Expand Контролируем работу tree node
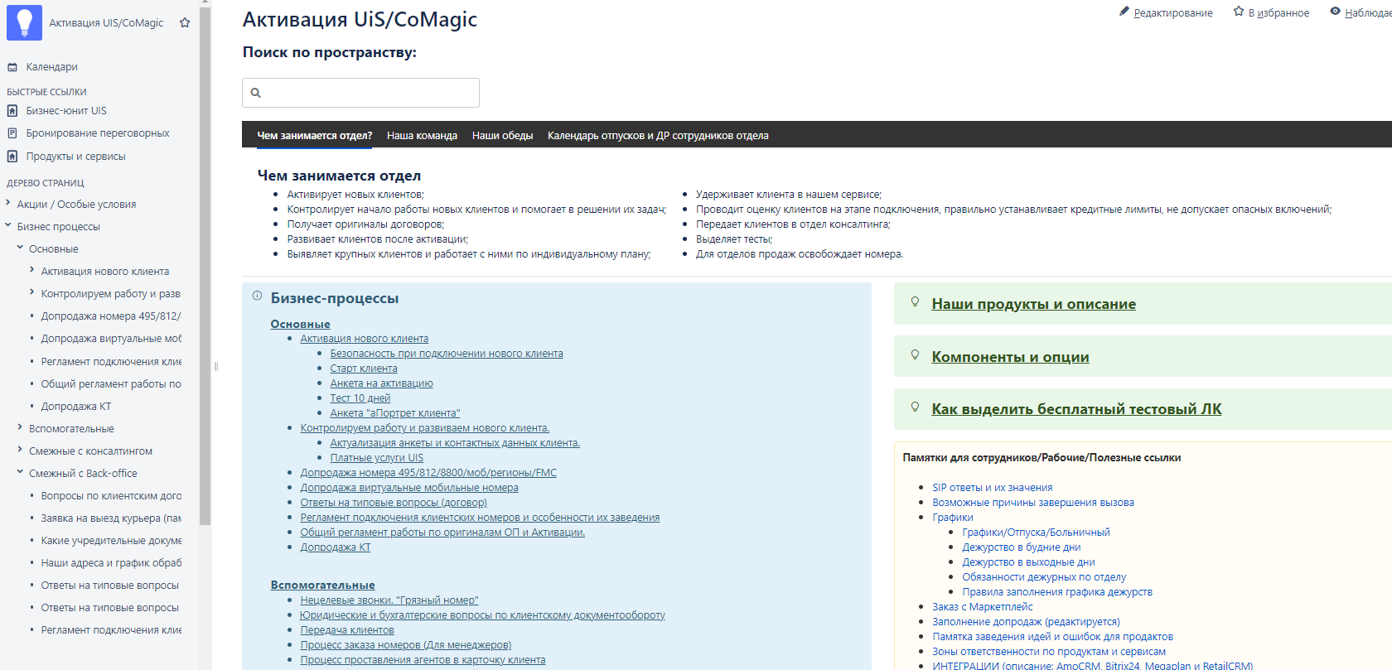1392x670 pixels. point(32,292)
